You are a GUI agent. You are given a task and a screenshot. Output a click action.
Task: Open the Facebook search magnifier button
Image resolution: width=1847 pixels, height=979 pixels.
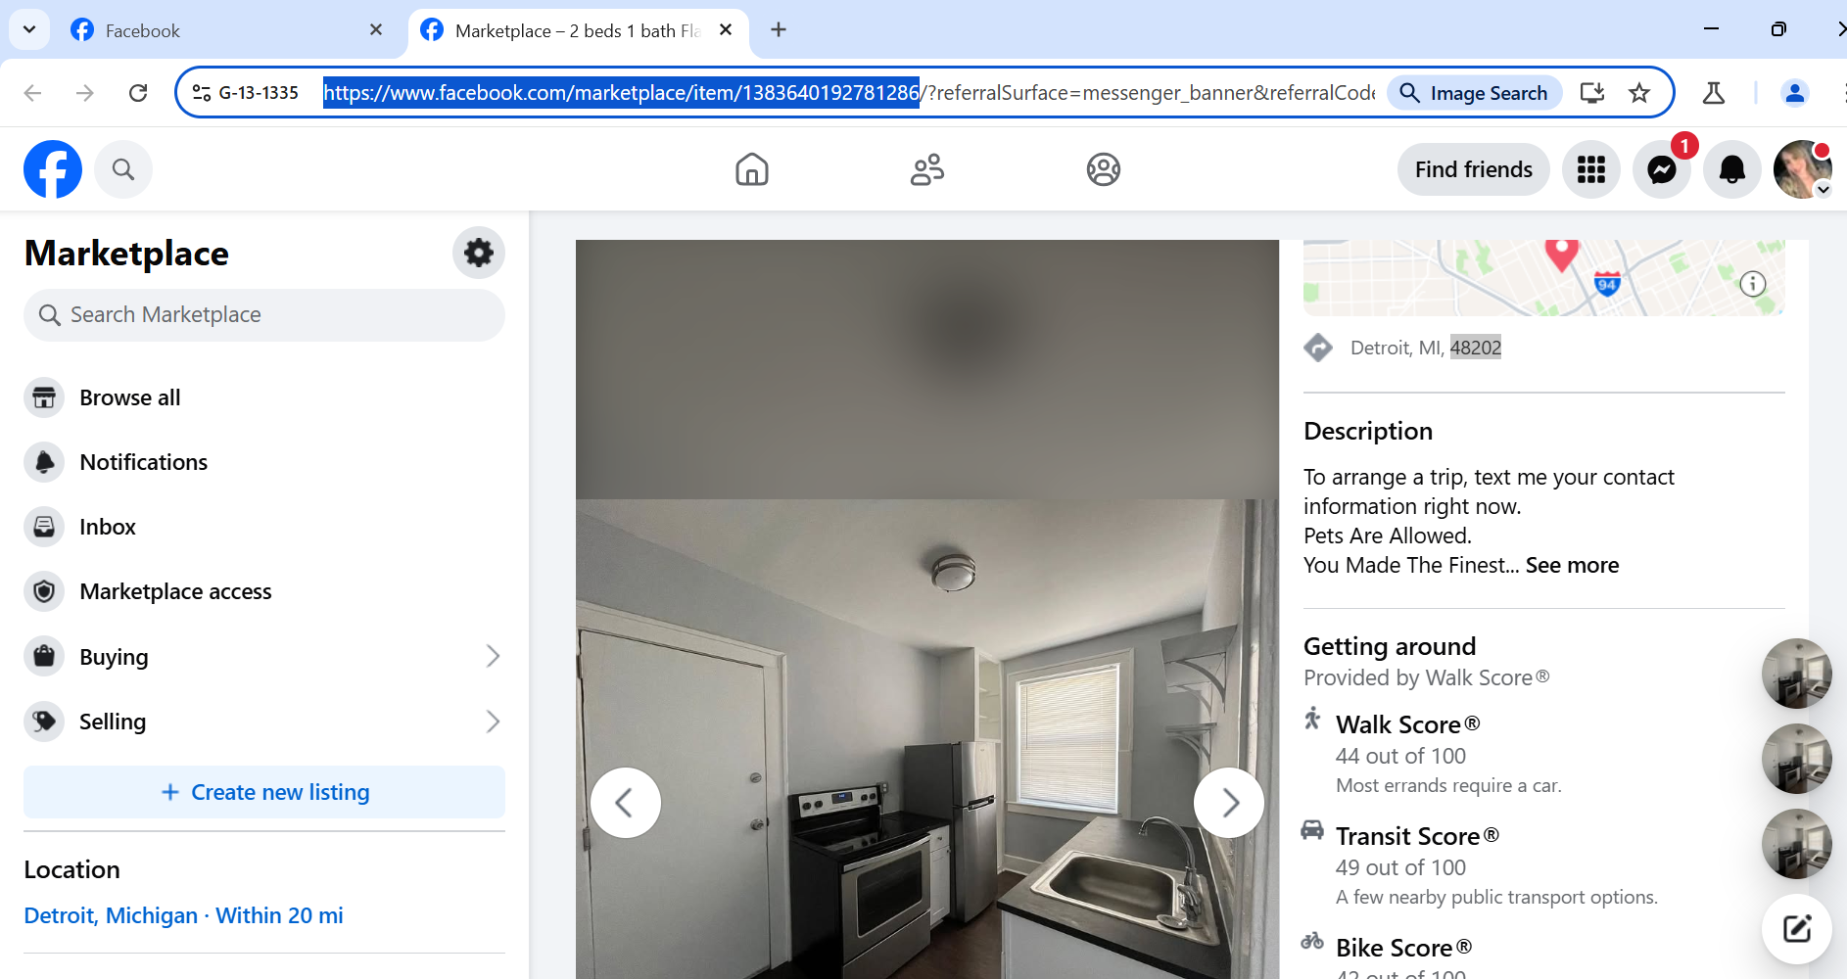click(123, 169)
